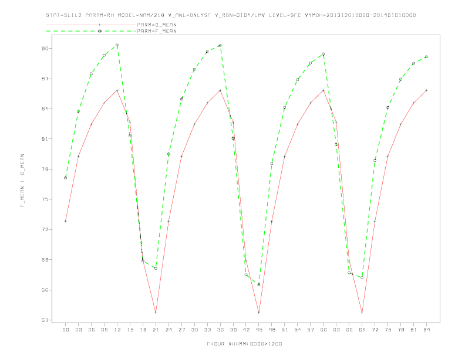Screen dimensions: 465x359
Task: Click x-axis forecast hour label 48
Action: tap(272, 330)
